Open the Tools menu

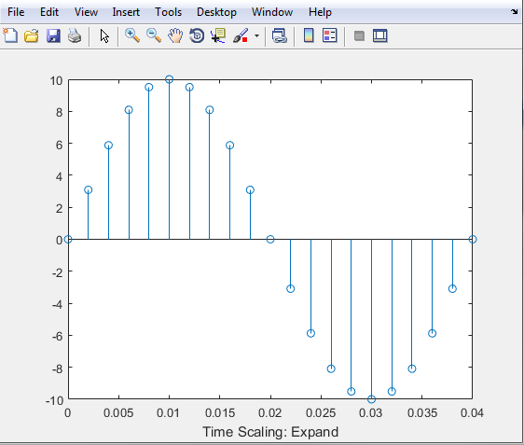click(x=168, y=12)
